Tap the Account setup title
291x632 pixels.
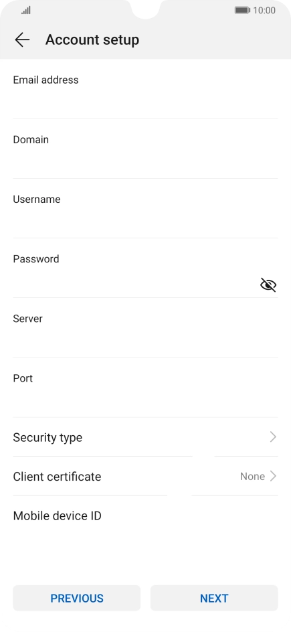tap(92, 39)
